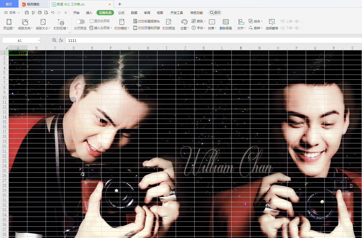
Task: Select row 9 by its header
Action: (4, 92)
